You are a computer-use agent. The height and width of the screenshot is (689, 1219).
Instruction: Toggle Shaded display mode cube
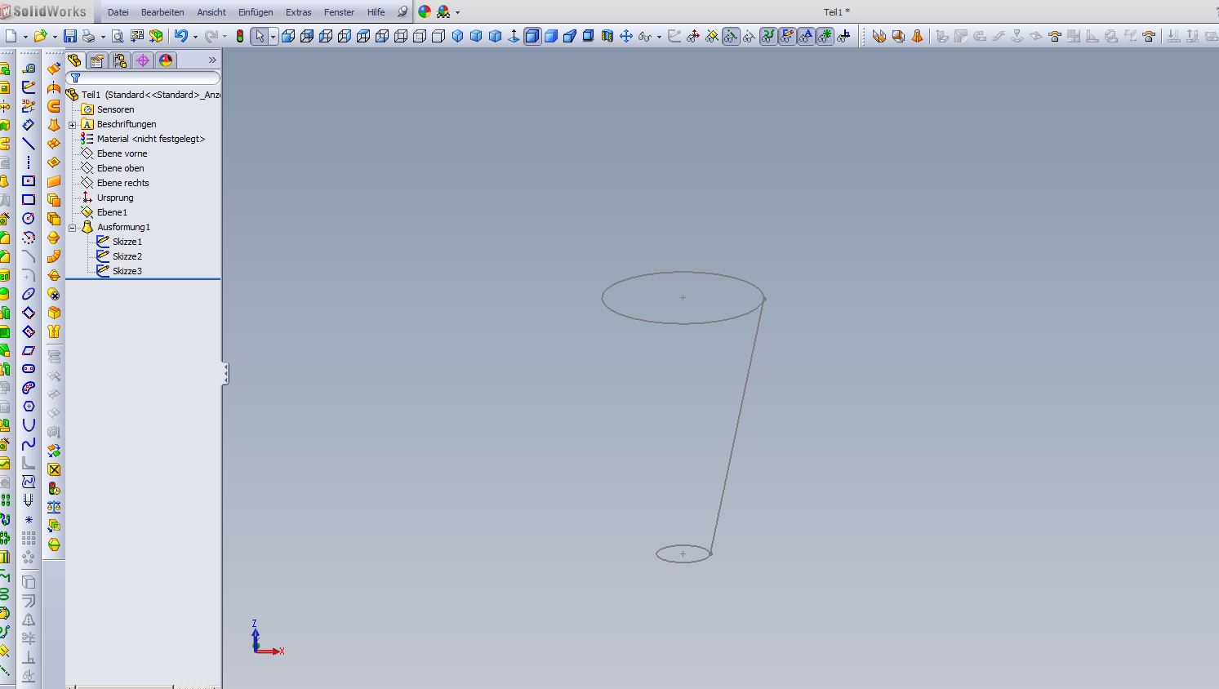pyautogui.click(x=551, y=36)
